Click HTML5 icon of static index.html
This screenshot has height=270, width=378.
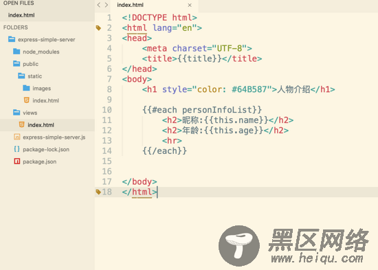pos(27,100)
